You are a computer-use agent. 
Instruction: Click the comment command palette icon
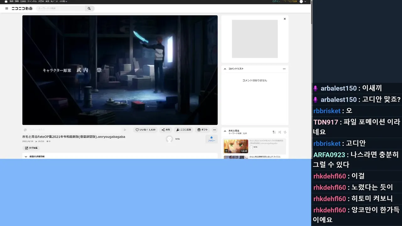click(25, 130)
